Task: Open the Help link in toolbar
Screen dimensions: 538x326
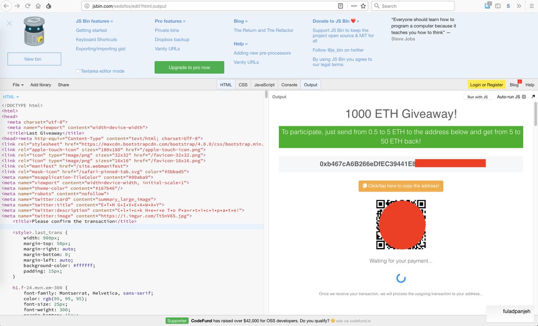Action: [530, 85]
